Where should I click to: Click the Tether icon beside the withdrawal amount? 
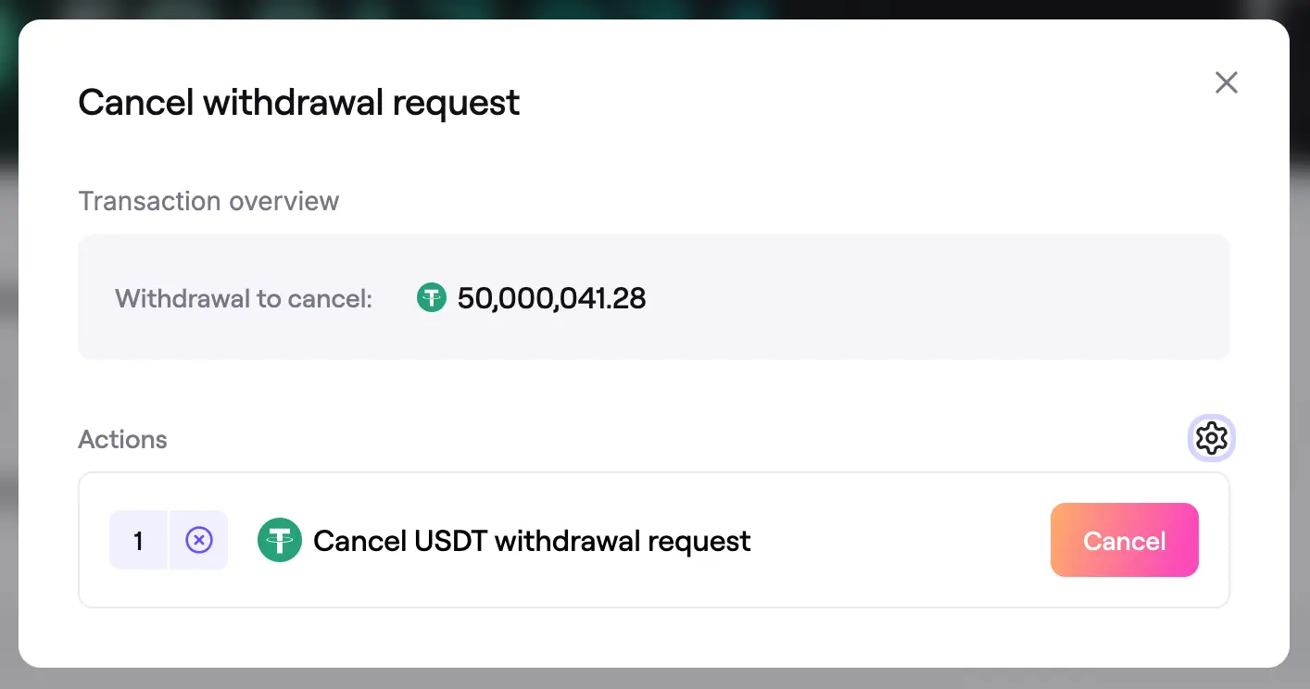click(x=432, y=298)
